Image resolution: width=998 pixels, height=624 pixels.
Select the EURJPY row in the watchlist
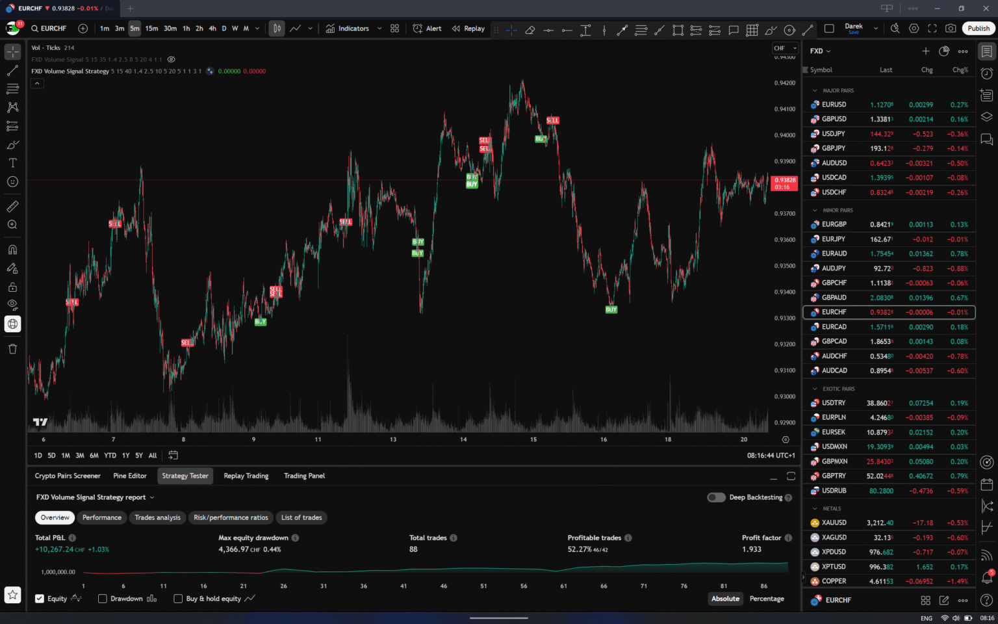click(864, 239)
